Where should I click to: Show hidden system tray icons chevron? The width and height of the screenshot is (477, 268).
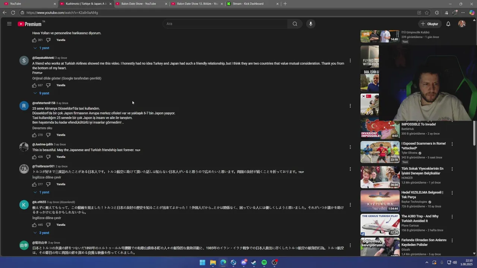point(427,262)
